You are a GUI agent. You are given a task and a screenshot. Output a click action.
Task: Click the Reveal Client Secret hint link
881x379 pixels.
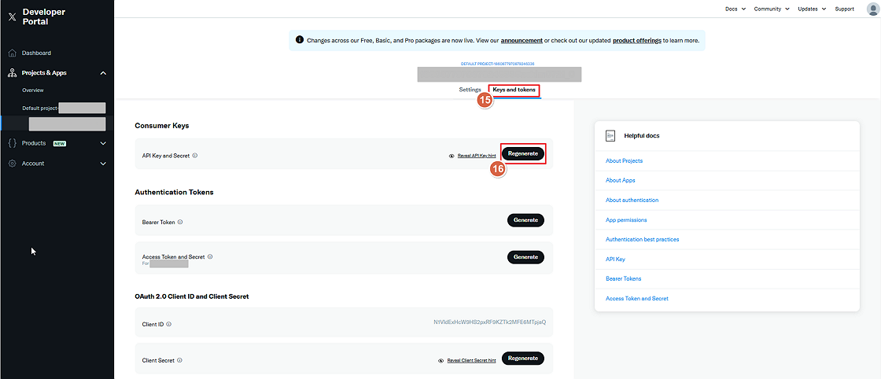tap(471, 361)
